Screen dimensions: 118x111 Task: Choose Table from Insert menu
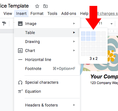coord(47,33)
